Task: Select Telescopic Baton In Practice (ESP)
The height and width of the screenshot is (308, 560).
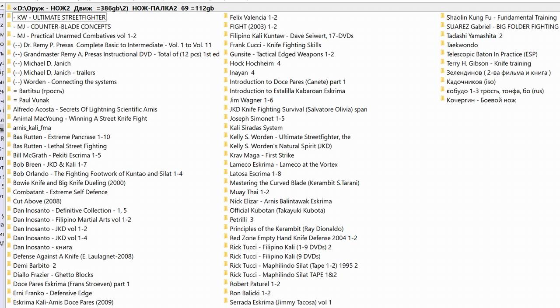Action: 492,54
